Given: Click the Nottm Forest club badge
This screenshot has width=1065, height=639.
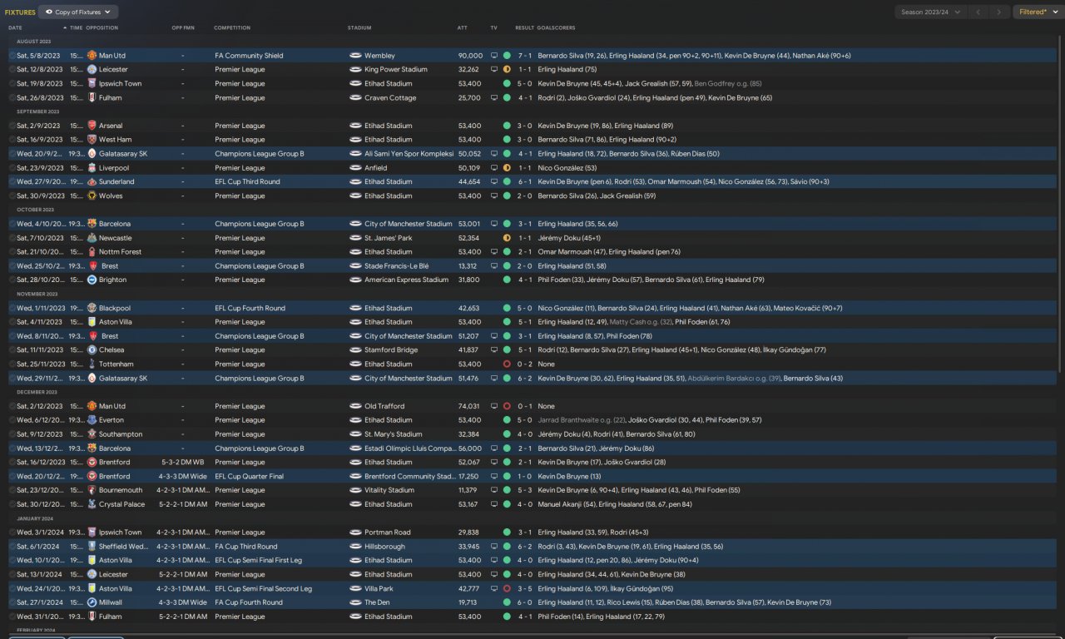Looking at the screenshot, I should pos(92,252).
